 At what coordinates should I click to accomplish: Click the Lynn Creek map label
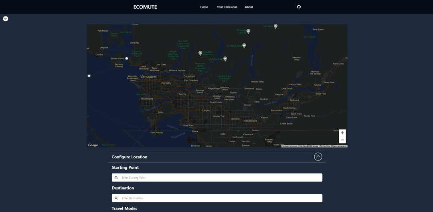(x=161, y=64)
